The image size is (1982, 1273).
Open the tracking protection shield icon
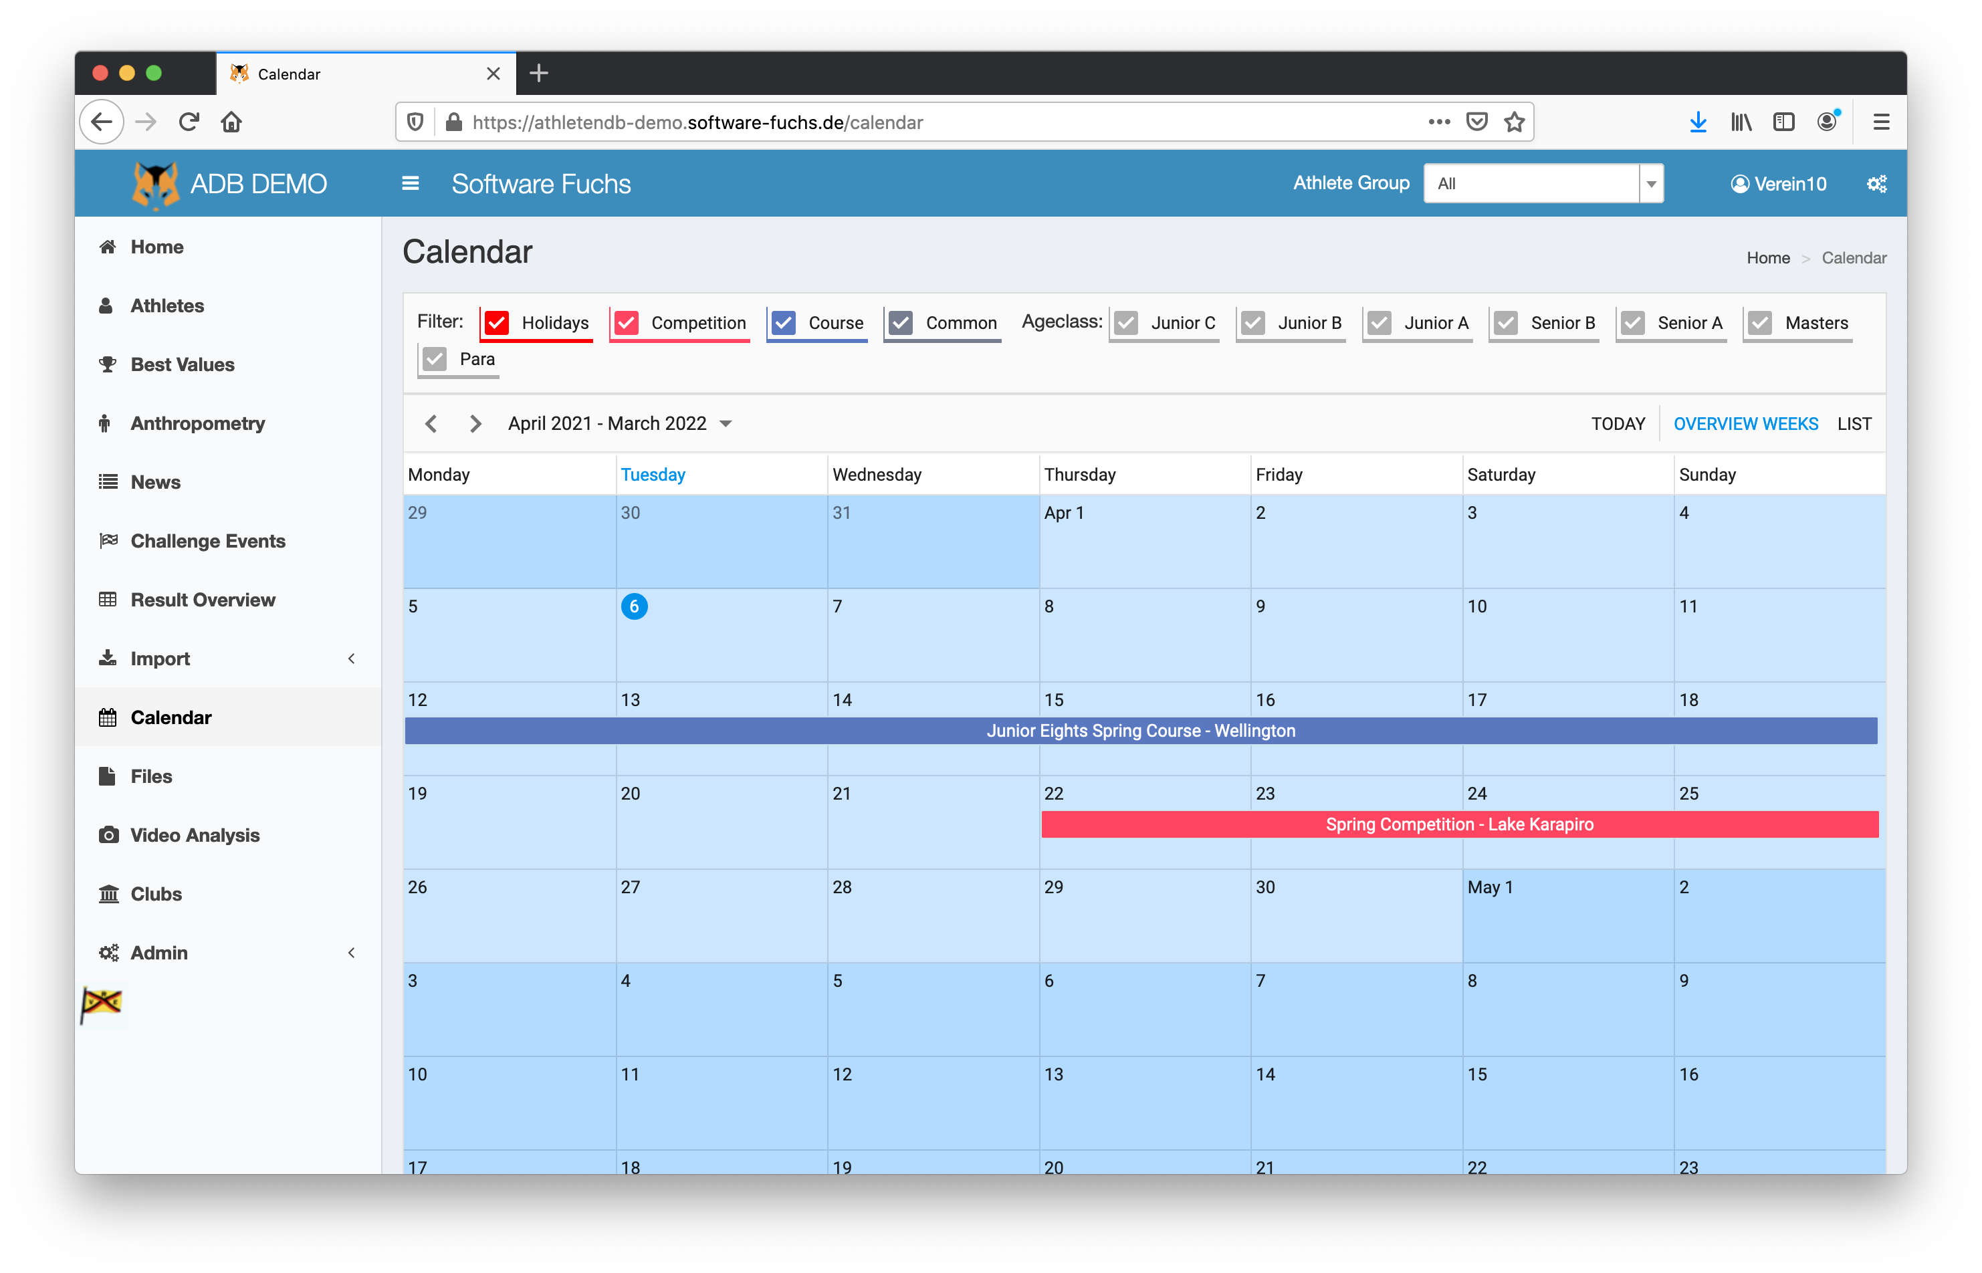click(x=416, y=122)
